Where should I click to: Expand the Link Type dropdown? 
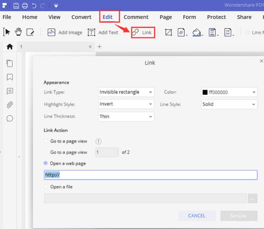point(126,92)
